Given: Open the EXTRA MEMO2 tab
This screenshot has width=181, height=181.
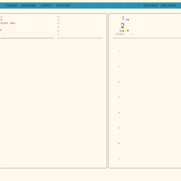Looking at the screenshot, I should click(x=168, y=6).
